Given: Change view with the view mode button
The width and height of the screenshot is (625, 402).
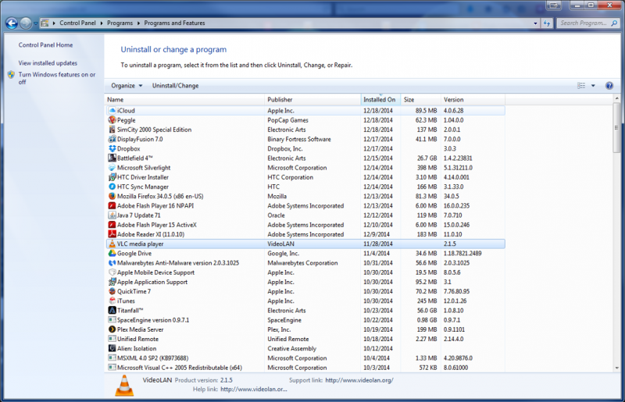Looking at the screenshot, I should (581, 86).
